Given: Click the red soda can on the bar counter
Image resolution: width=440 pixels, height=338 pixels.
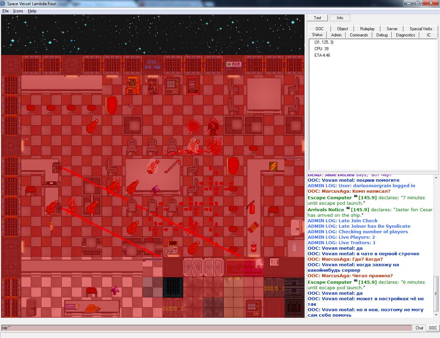Looking at the screenshot, I should [254, 247].
